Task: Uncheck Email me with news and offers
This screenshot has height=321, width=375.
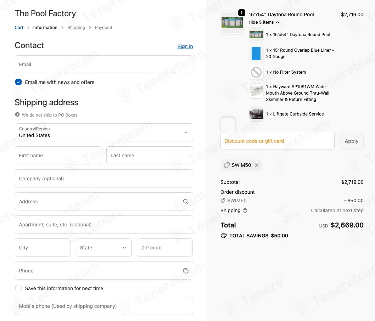Action: pyautogui.click(x=18, y=82)
